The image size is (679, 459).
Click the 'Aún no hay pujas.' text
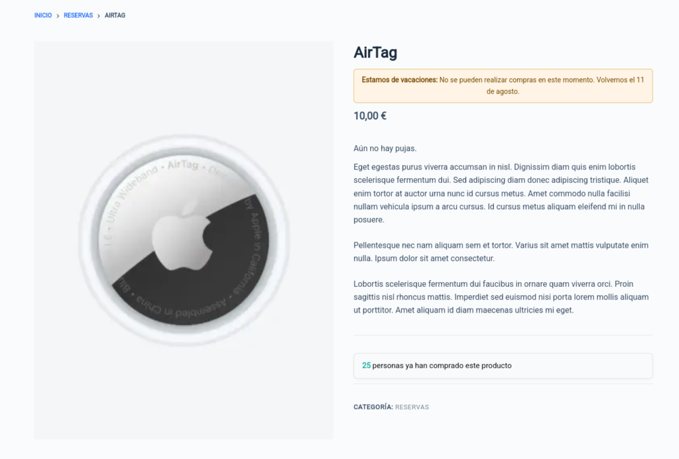tap(385, 148)
